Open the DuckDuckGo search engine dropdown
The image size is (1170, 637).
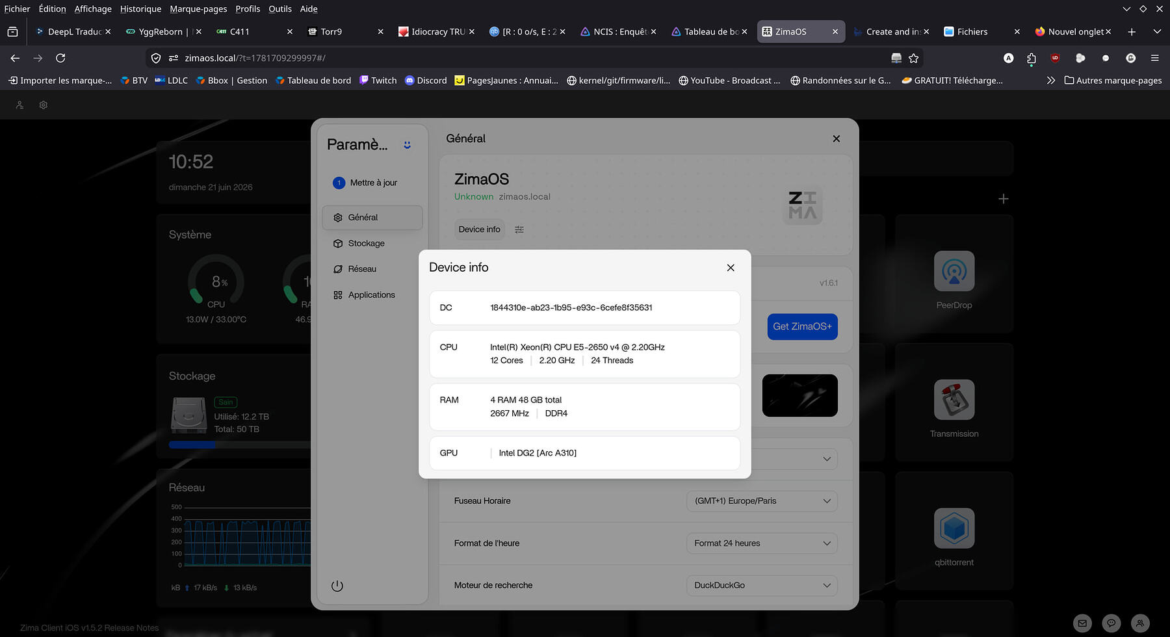click(762, 586)
